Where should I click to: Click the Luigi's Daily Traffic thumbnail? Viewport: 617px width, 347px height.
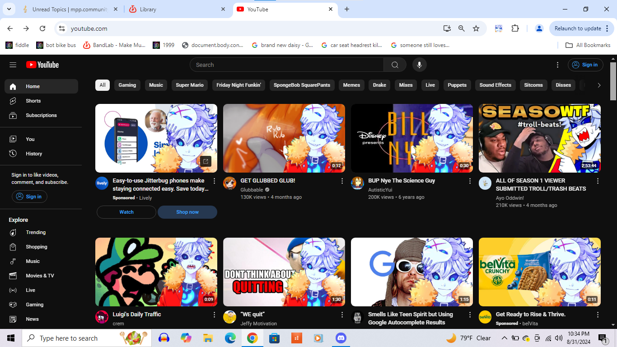(x=156, y=272)
